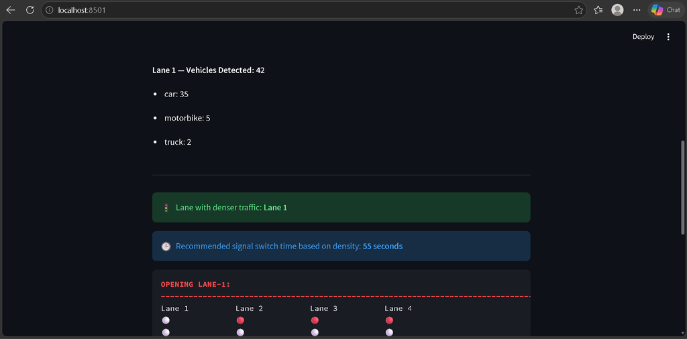687x339 pixels.
Task: Select the 'truck: 2' list item
Action: [x=177, y=142]
